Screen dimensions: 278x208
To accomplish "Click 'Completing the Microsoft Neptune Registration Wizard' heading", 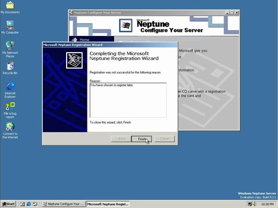I will (124, 56).
